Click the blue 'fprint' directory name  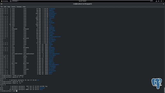pyautogui.click(x=51, y=58)
